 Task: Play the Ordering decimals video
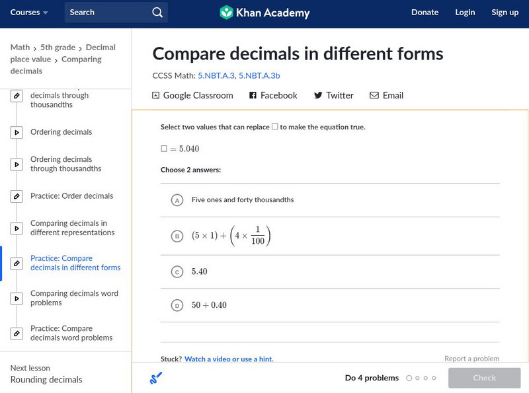coord(17,132)
